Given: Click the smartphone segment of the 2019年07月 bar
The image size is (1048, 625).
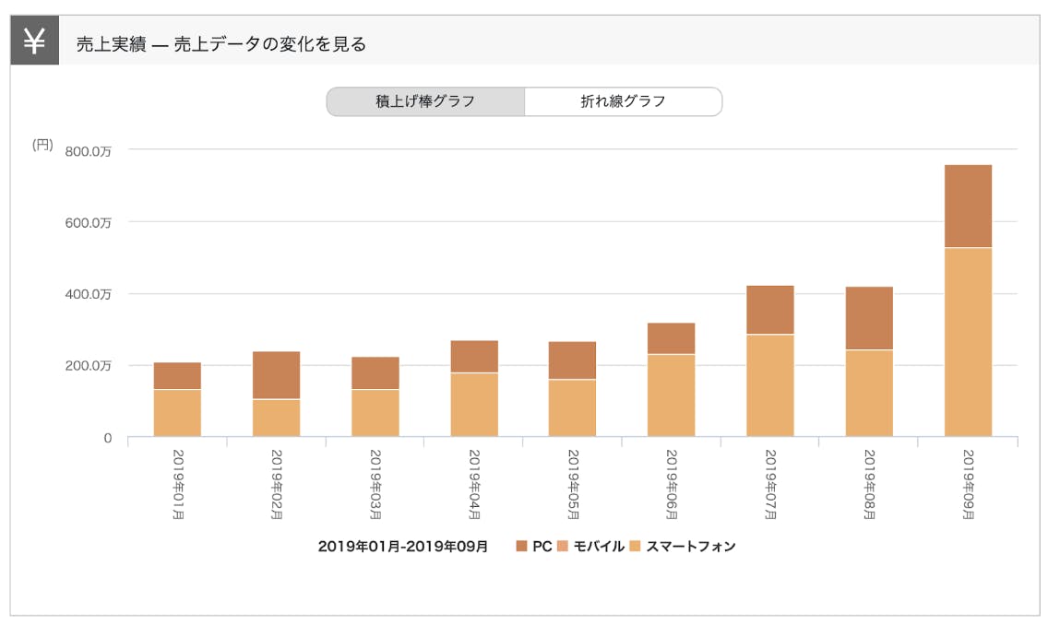Looking at the screenshot, I should pyautogui.click(x=770, y=385).
